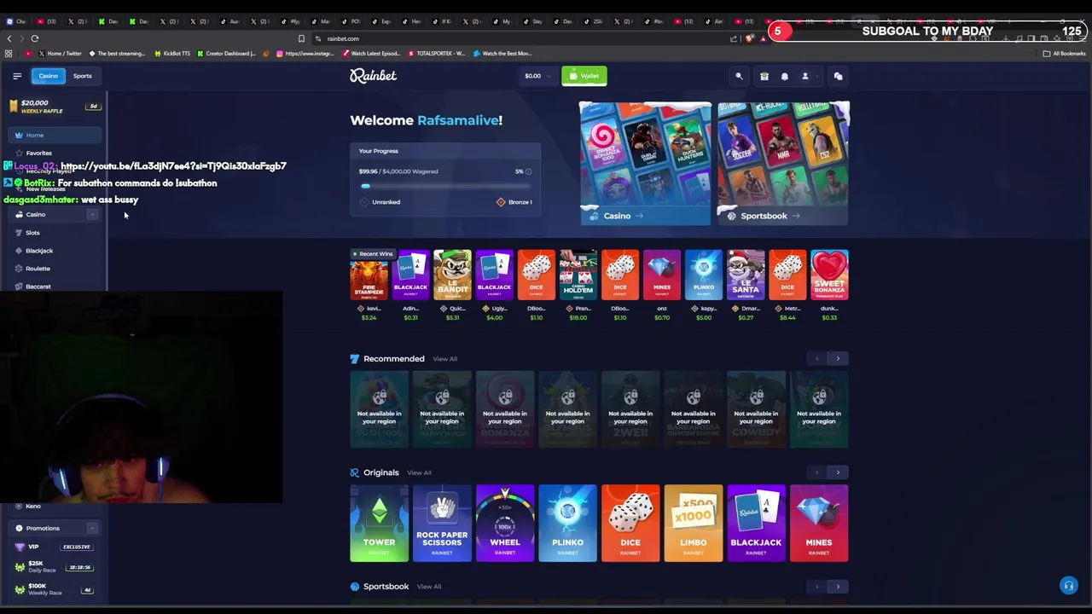View all Originals games
Screen dimensions: 1092x614
click(x=419, y=472)
